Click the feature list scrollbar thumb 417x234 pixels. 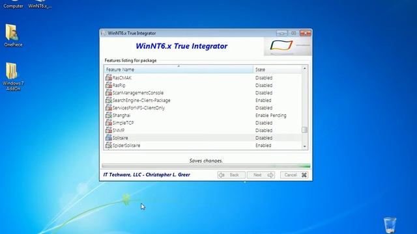point(304,130)
